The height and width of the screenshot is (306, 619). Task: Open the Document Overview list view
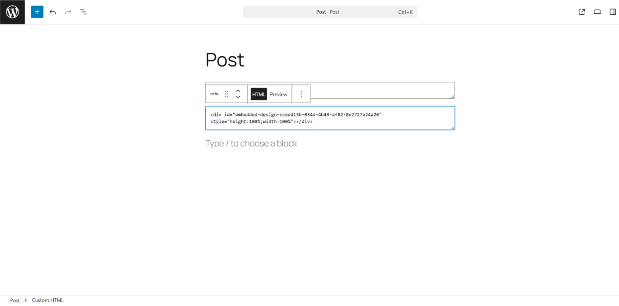[x=83, y=12]
